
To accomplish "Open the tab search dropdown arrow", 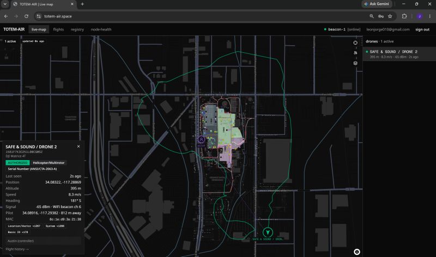I will (x=5, y=4).
